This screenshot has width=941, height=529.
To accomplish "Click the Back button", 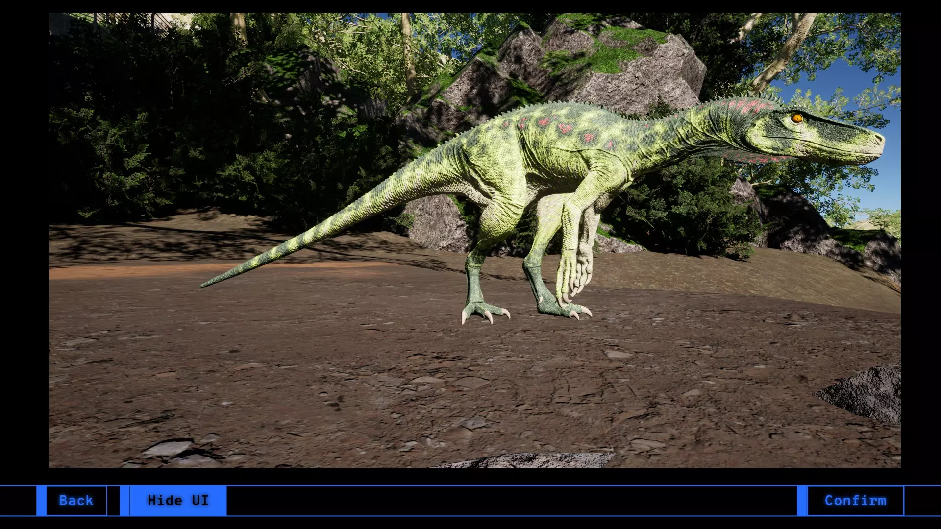I will click(x=76, y=500).
